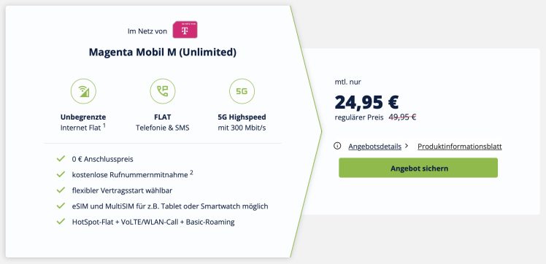Click checkmark next to 0 € Anschlusspreis
The height and width of the screenshot is (264, 546).
pyautogui.click(x=61, y=159)
